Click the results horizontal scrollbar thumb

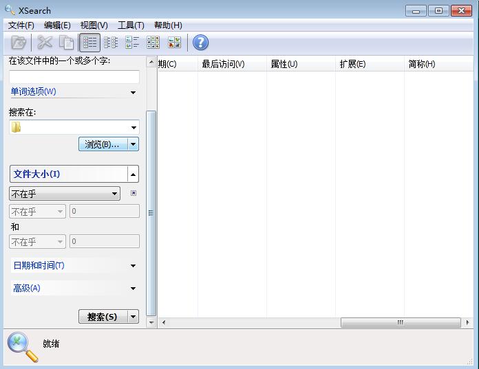coord(401,322)
